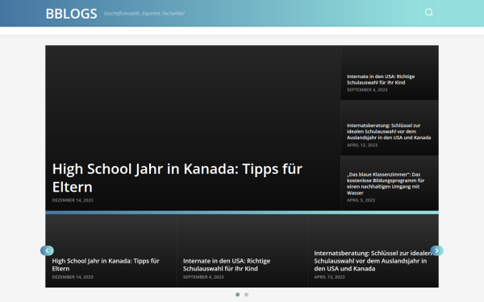This screenshot has height=302, width=484.
Task: Open the search magnifier icon in header
Action: point(429,13)
